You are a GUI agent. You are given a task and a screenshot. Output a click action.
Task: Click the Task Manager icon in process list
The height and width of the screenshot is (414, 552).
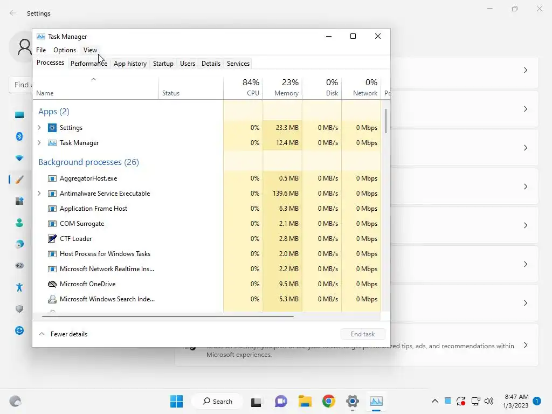click(x=52, y=142)
